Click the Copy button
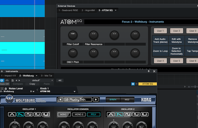 (32, 84)
